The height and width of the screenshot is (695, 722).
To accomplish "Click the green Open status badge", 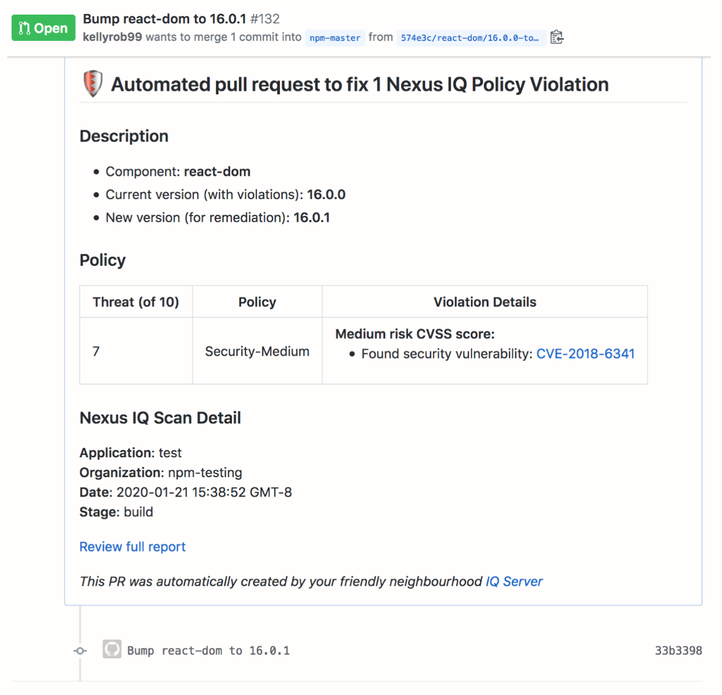I will point(43,28).
